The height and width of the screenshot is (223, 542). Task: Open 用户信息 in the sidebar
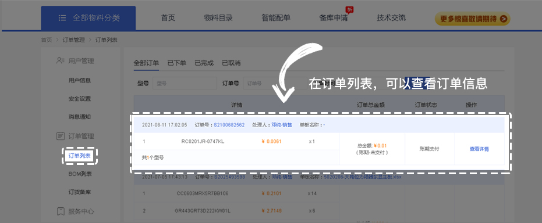click(x=80, y=81)
